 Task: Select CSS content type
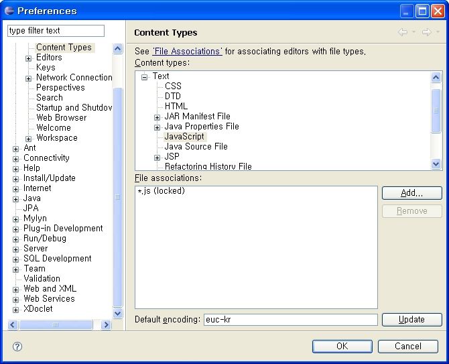coord(173,86)
